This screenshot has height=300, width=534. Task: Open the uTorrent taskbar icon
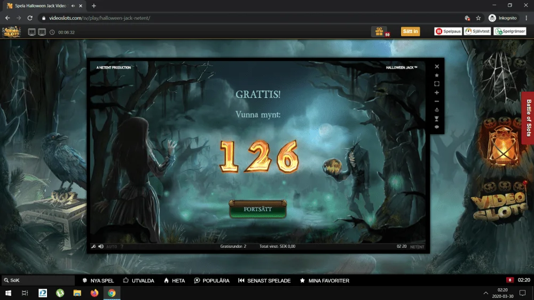point(60,293)
